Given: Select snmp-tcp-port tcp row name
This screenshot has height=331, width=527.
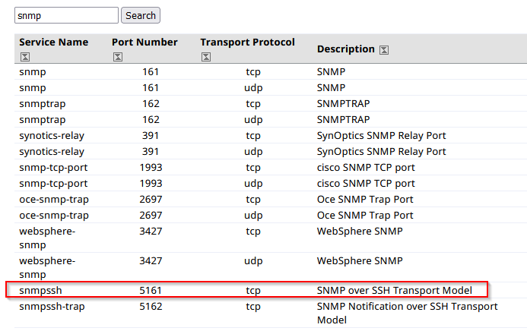Looking at the screenshot, I should tap(53, 168).
